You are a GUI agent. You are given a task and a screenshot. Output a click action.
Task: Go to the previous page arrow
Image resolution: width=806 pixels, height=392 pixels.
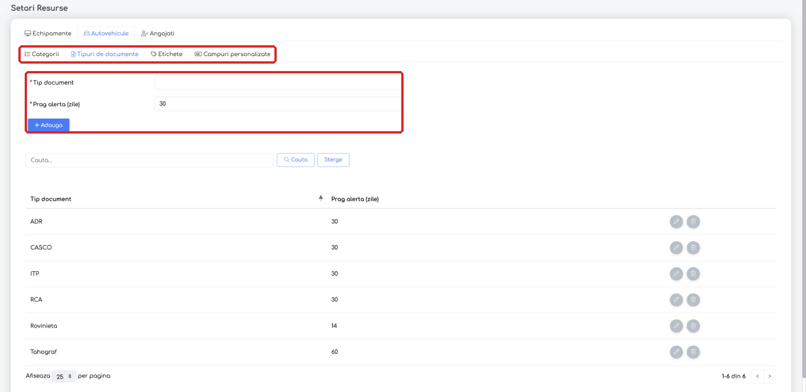coord(757,377)
